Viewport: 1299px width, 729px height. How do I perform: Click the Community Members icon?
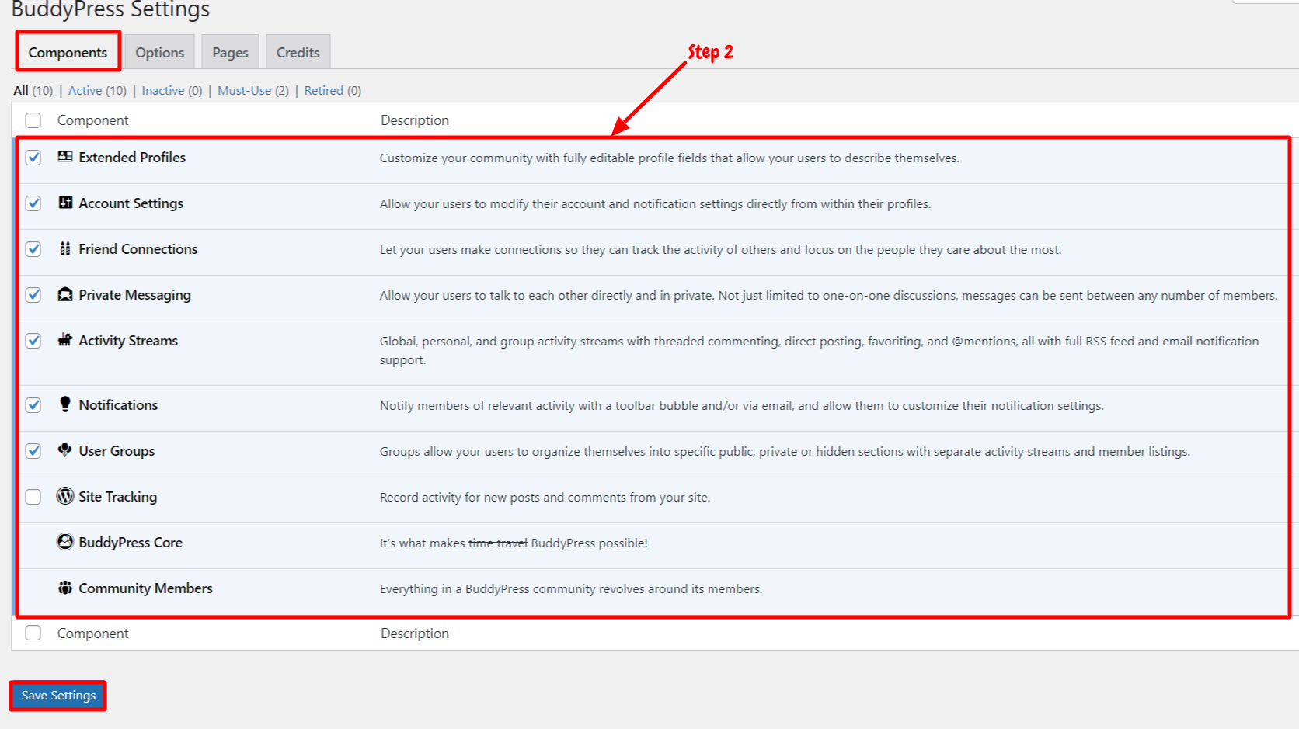[x=65, y=588]
